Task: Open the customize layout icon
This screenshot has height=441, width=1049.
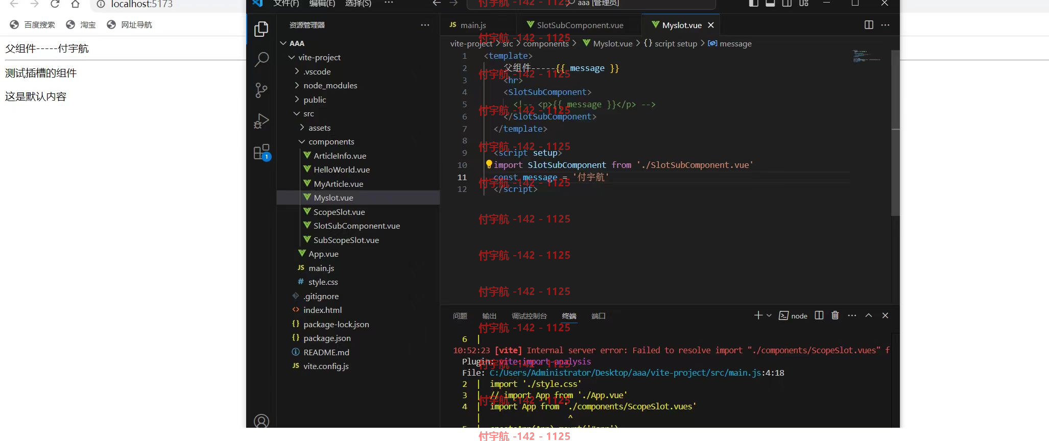Action: (804, 3)
